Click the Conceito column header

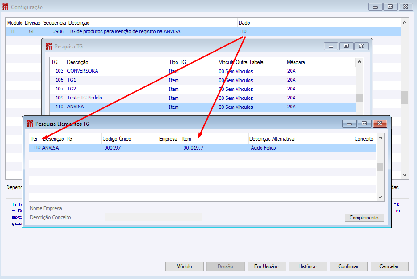coord(364,138)
